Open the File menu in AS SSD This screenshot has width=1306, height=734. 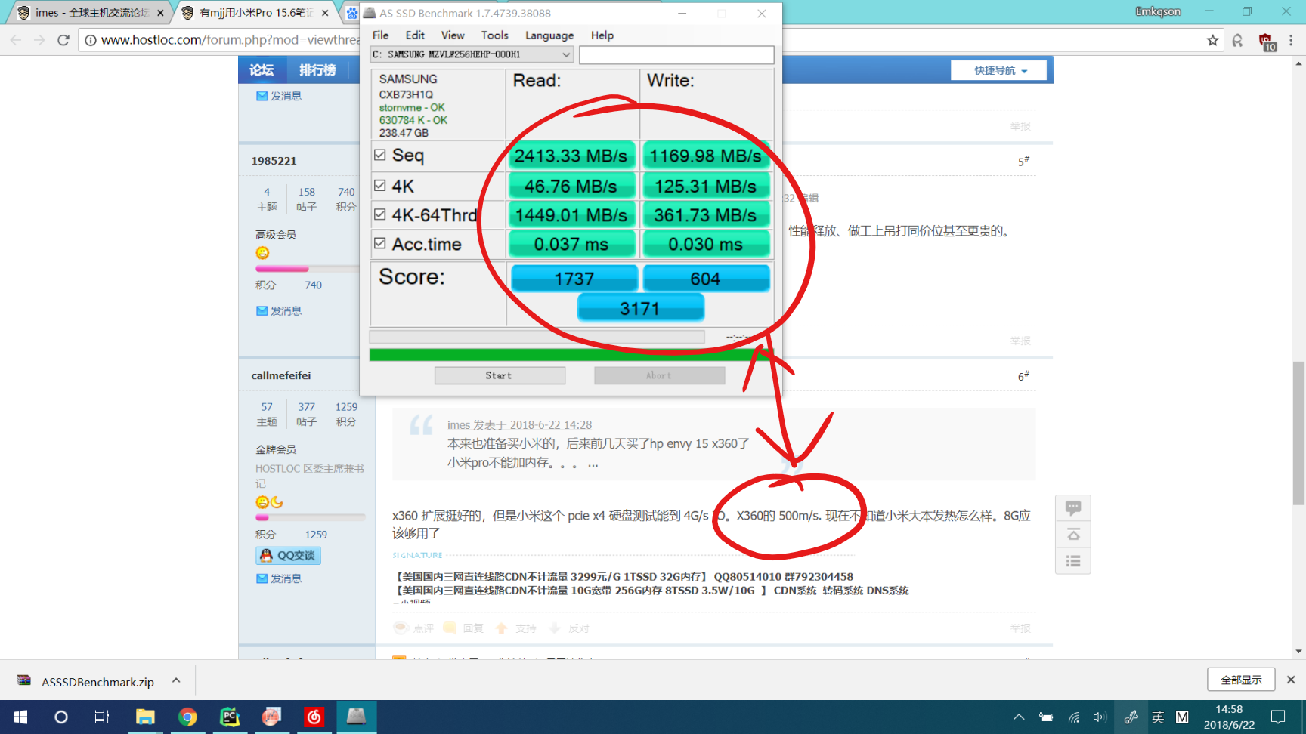[x=381, y=35]
